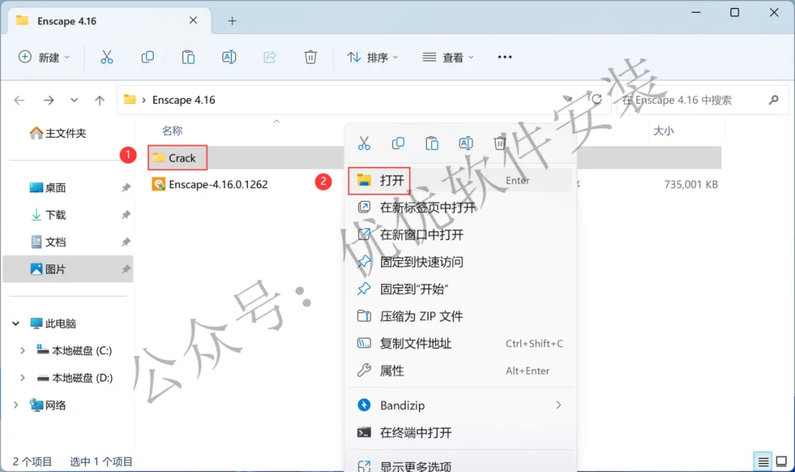795x472 pixels.
Task: Open the three-dots more options menu
Action: 504,57
